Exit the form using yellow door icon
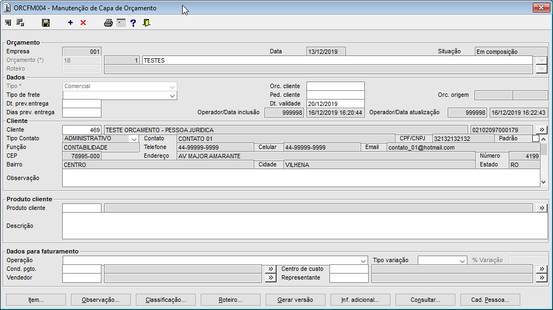The width and height of the screenshot is (553, 310). (x=146, y=23)
